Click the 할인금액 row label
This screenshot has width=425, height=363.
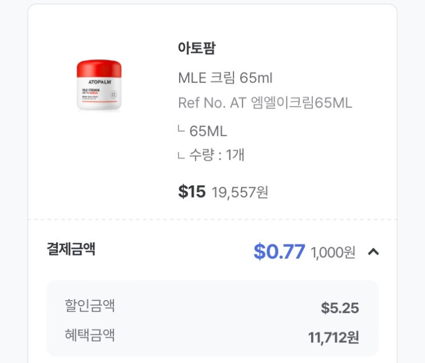point(90,305)
